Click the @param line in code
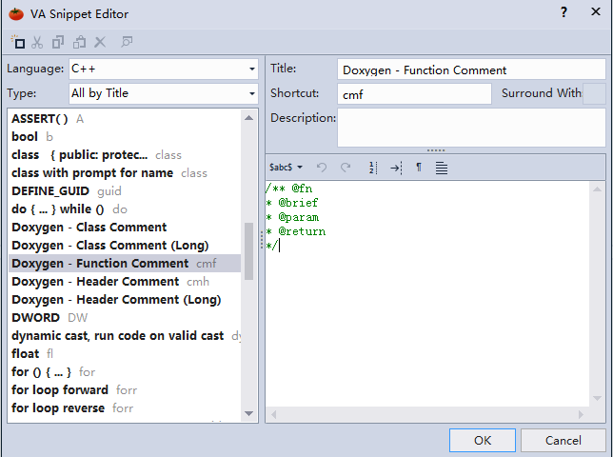 (x=292, y=217)
